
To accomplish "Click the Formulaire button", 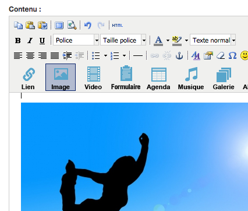I will tap(126, 78).
